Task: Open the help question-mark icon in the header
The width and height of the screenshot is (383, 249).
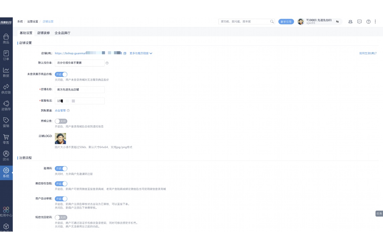Action: (x=368, y=21)
